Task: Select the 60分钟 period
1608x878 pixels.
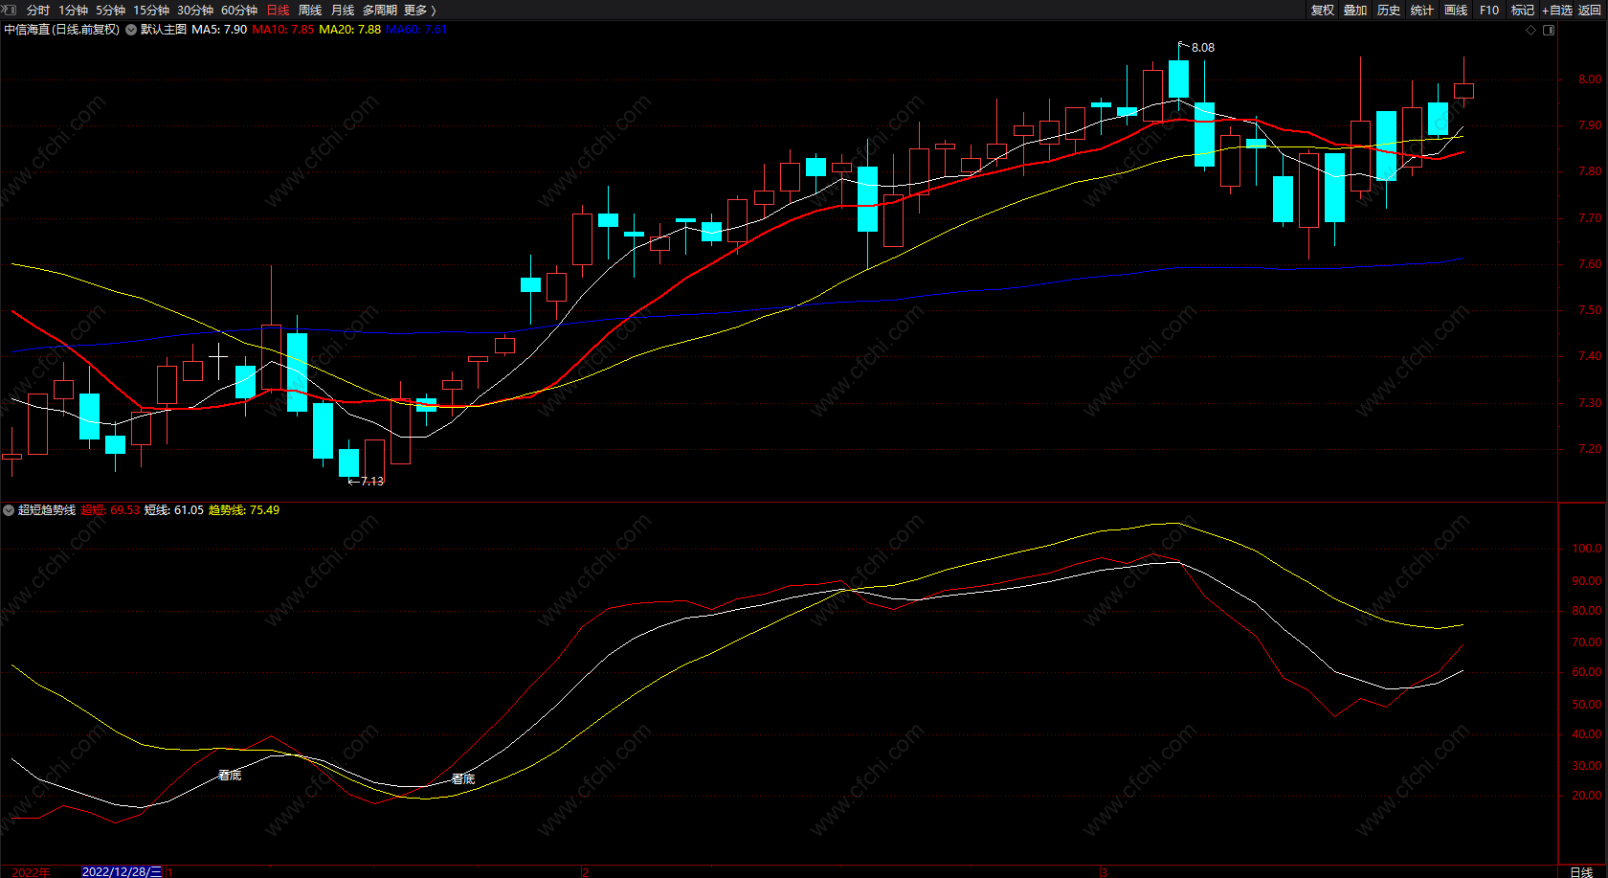Action: (x=239, y=10)
